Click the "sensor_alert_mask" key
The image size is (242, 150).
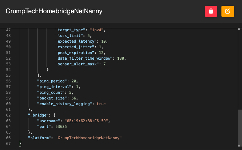77,64
